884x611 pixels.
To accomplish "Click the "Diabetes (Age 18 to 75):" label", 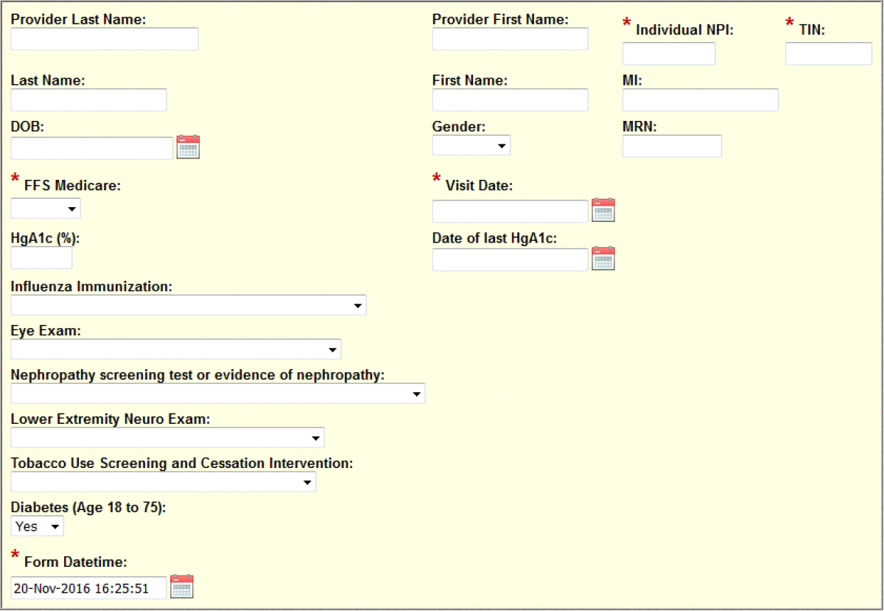I will pos(89,508).
